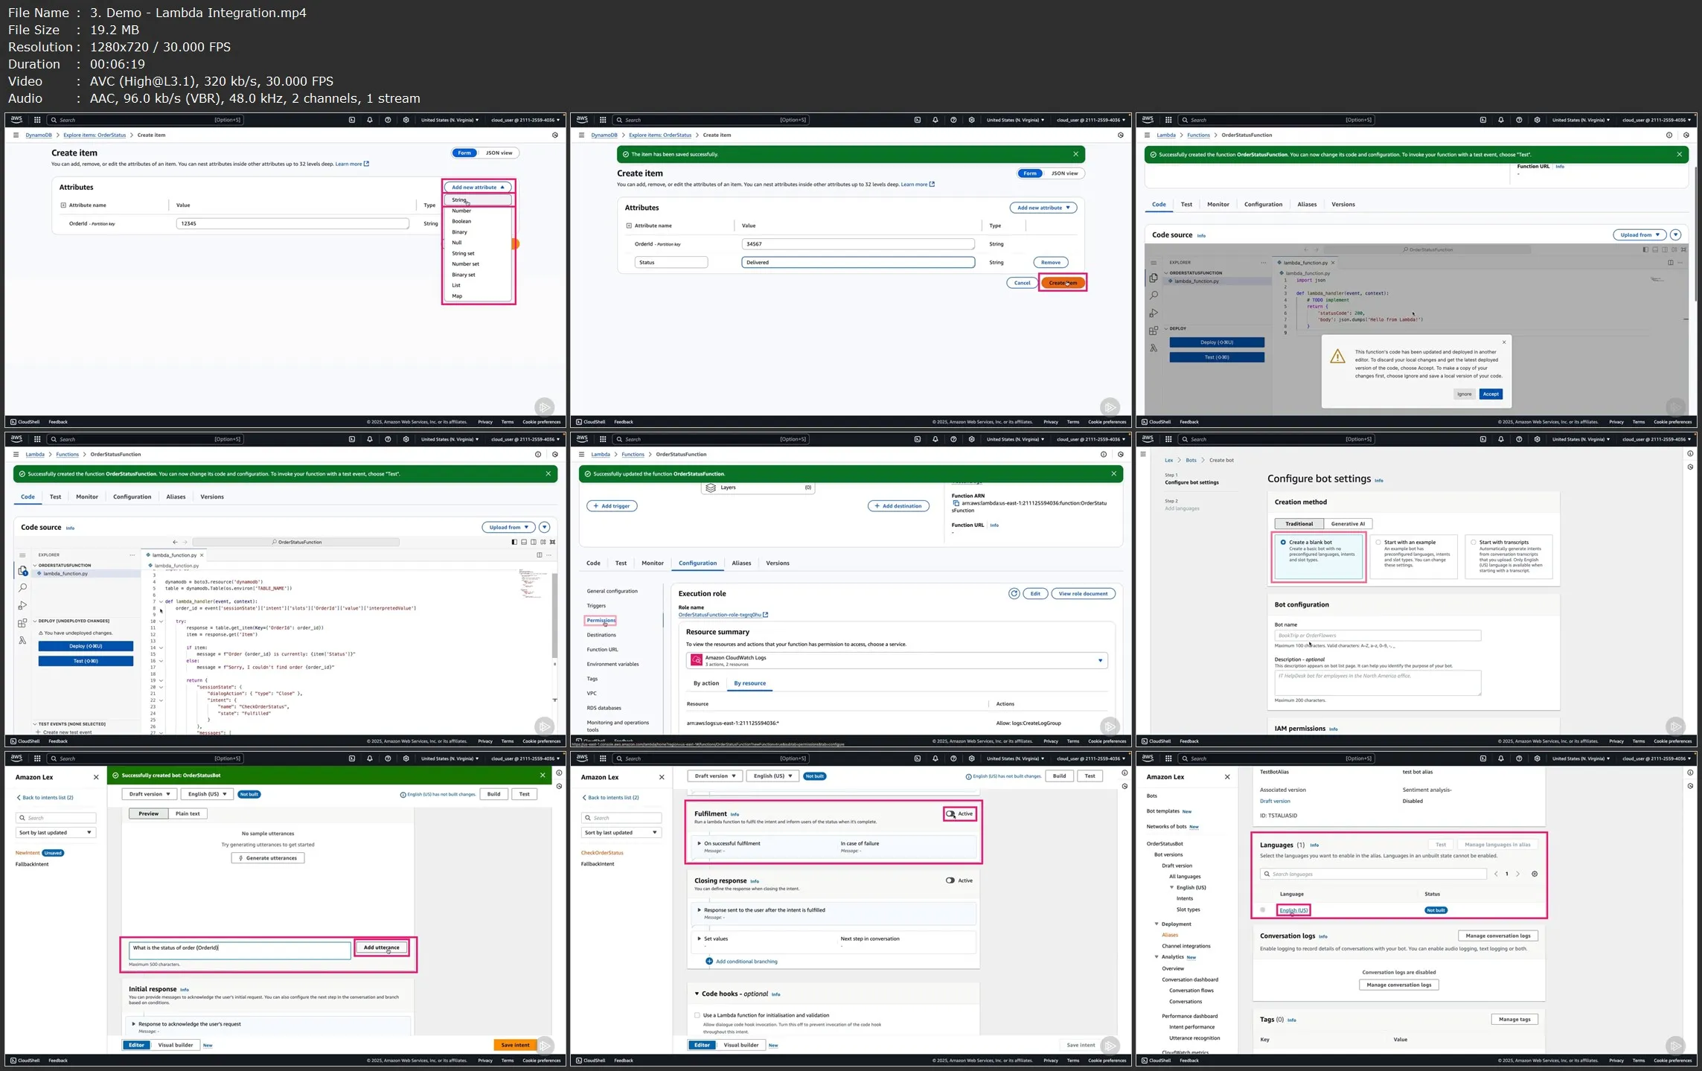The width and height of the screenshot is (1702, 1071).
Task: Click code minimap in undeployed-changes editor
Action: pos(533,582)
